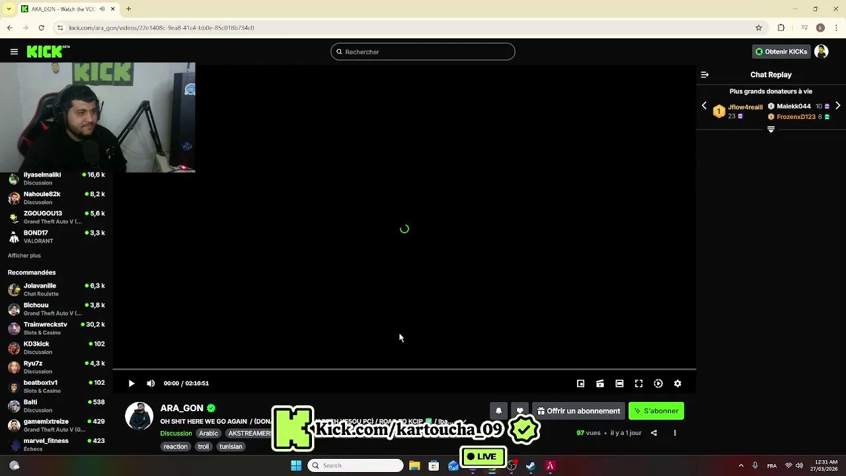The height and width of the screenshot is (476, 846).
Task: Click the S'abonner button
Action: (x=656, y=411)
